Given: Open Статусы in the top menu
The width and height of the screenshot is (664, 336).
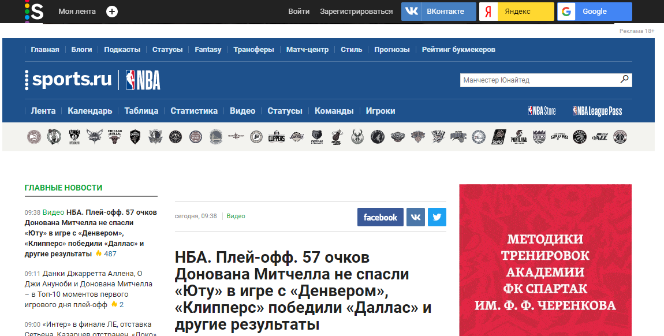Looking at the screenshot, I should click(x=167, y=50).
